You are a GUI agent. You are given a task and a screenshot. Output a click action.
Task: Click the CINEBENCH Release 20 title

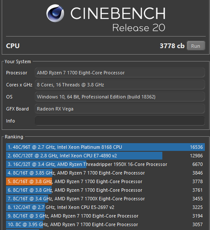[x=118, y=19]
